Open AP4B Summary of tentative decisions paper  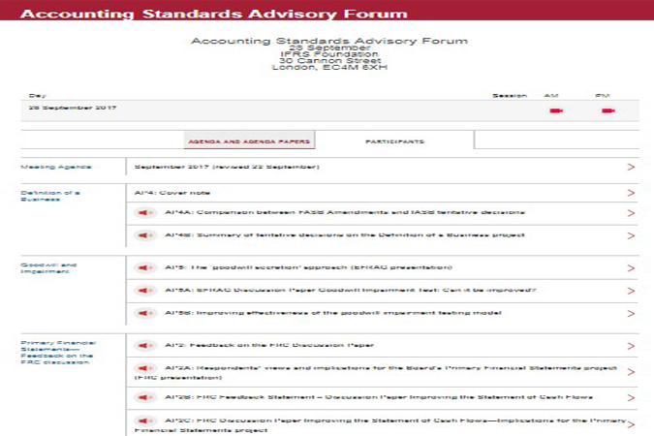[x=345, y=234]
